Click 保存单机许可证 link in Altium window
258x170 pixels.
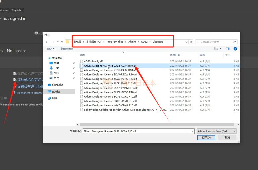30,74
